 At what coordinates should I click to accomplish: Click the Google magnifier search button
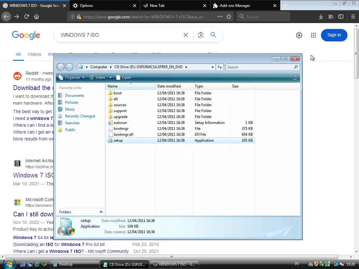tap(213, 35)
